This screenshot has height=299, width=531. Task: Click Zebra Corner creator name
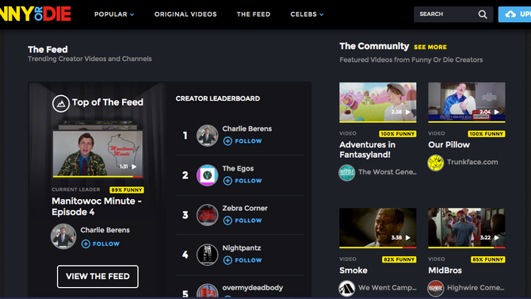point(245,208)
